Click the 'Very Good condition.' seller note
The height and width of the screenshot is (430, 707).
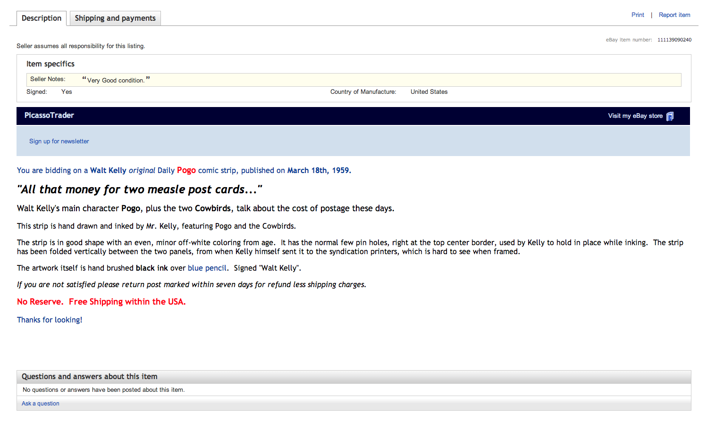(116, 80)
